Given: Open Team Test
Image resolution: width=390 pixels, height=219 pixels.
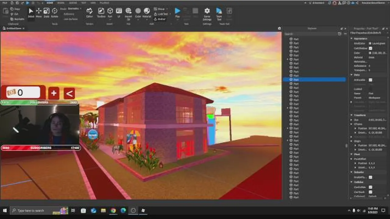Looking at the screenshot, I should 219,14.
